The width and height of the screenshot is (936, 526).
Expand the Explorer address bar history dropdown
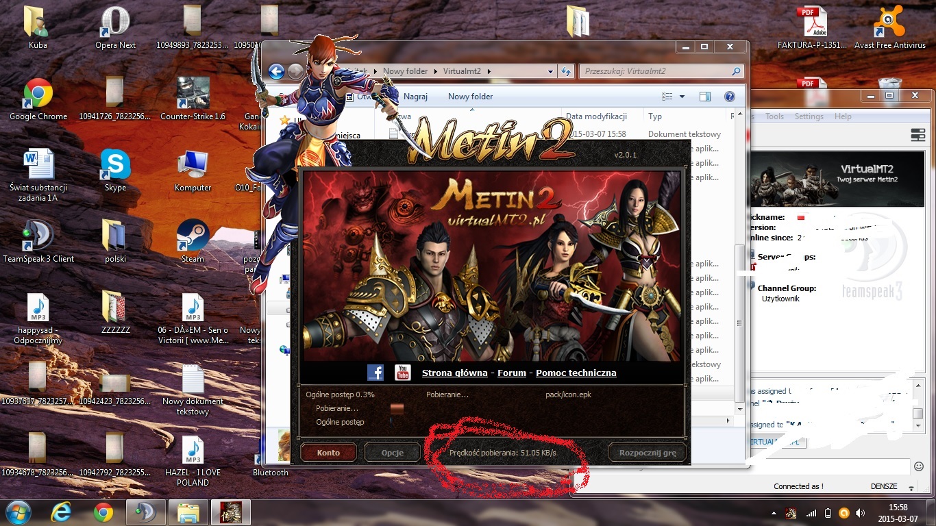point(550,71)
